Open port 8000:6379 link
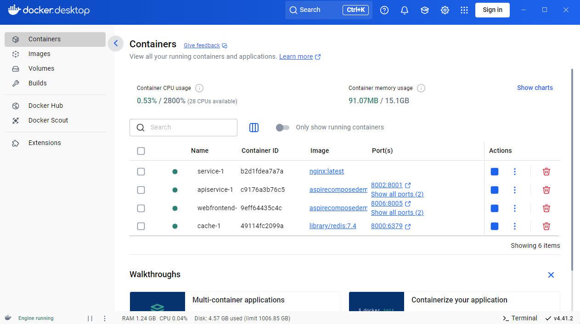The width and height of the screenshot is (580, 324). pos(391,226)
